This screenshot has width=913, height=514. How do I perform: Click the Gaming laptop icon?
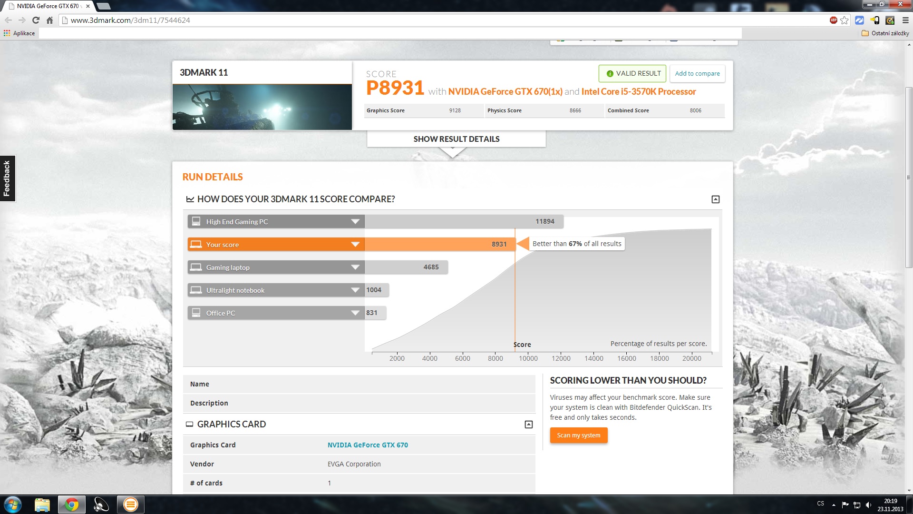(x=196, y=267)
